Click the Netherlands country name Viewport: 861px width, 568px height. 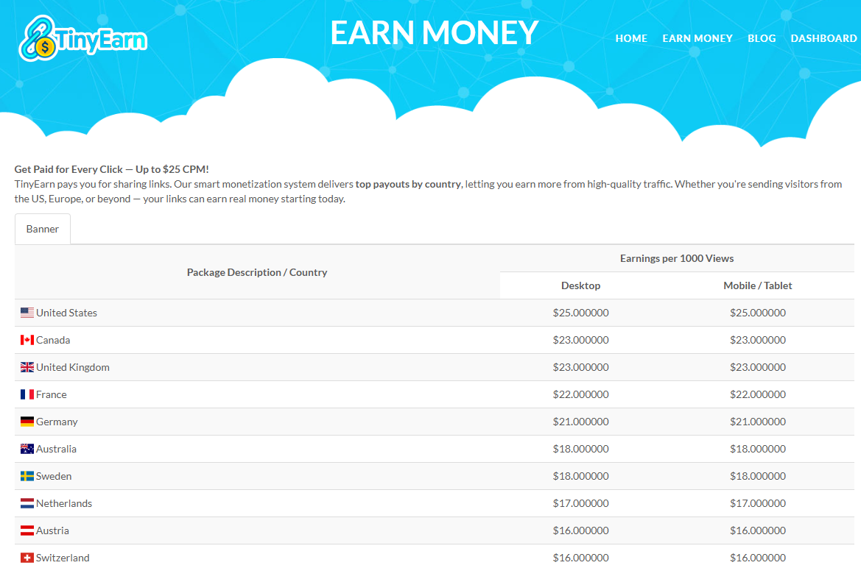tap(64, 503)
